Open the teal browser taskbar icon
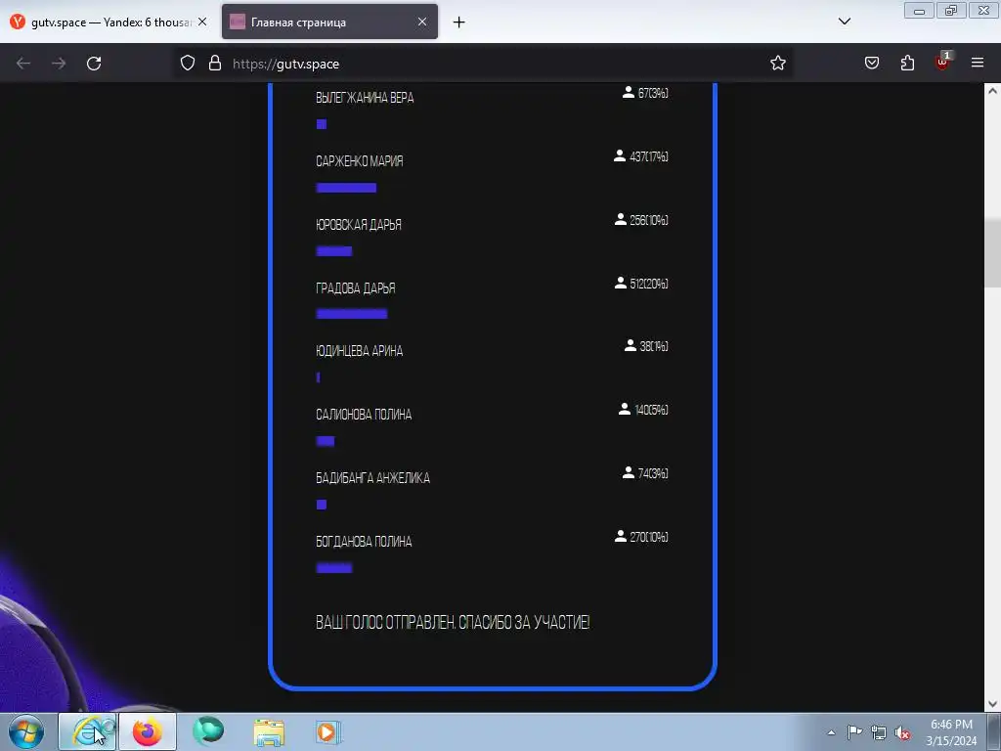 [208, 731]
